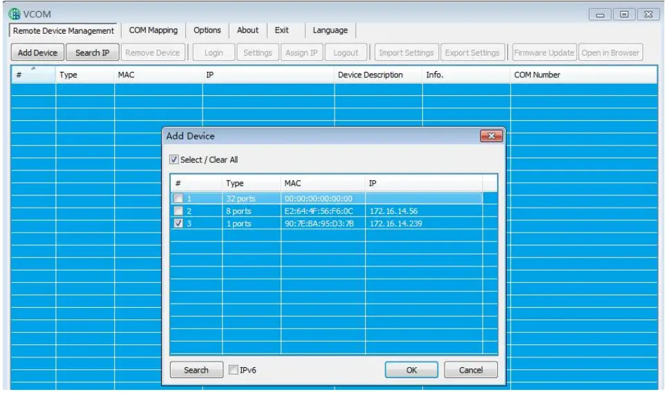Minimize the VCOM window

(600, 14)
